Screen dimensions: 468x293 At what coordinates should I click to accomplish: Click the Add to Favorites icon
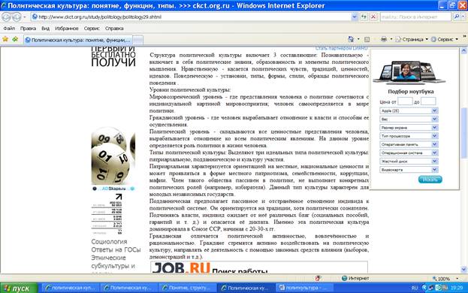click(x=15, y=39)
